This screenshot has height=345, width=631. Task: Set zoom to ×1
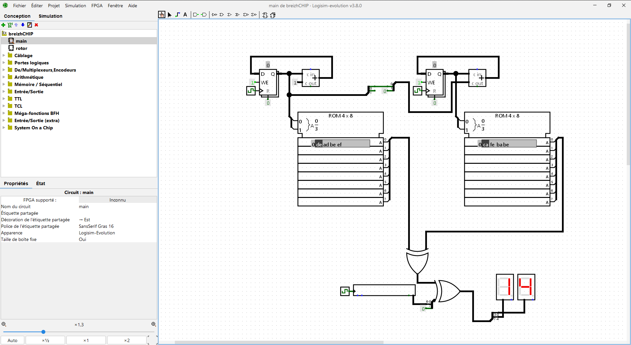86,340
